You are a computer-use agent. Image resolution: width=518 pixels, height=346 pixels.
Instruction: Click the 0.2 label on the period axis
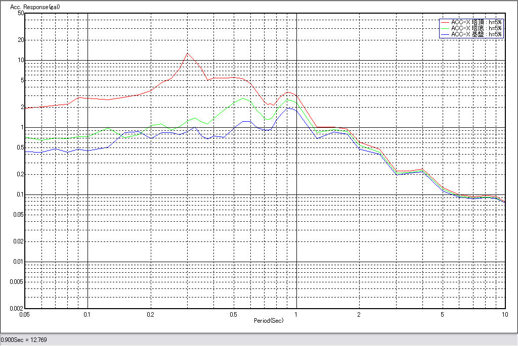click(x=150, y=314)
